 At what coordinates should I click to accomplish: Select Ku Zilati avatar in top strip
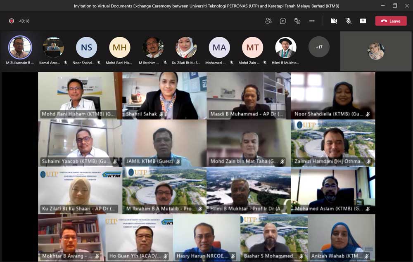click(x=186, y=47)
